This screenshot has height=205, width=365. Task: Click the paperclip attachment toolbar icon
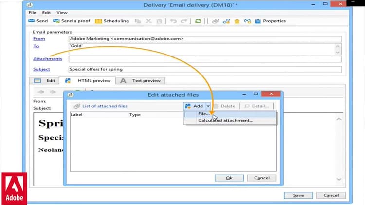point(215,21)
